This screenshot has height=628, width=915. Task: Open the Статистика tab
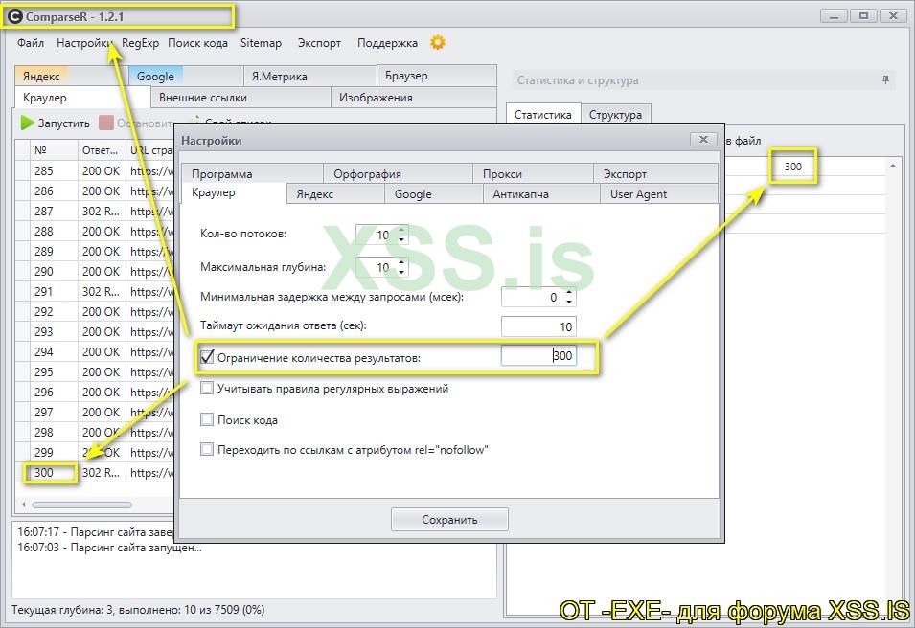(x=542, y=114)
